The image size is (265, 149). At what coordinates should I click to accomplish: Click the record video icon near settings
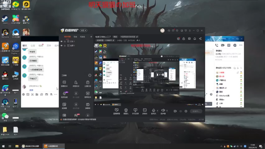point(175,111)
